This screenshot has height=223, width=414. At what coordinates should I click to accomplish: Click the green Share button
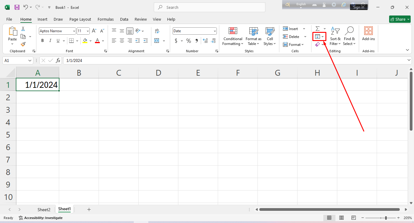point(399,19)
